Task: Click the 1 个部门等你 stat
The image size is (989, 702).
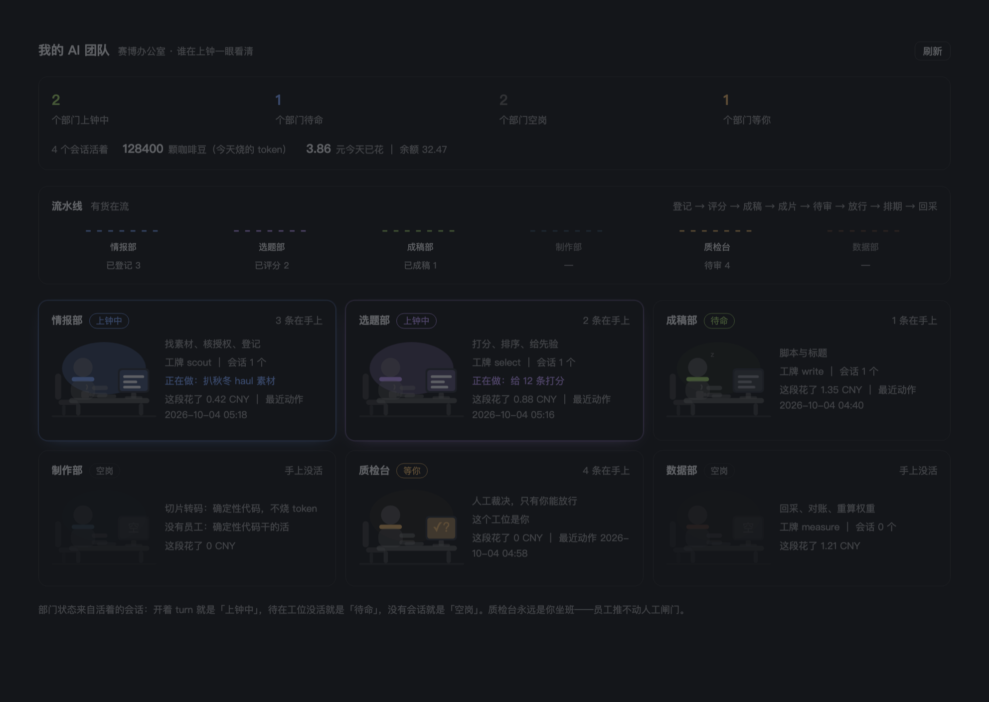Action: point(747,109)
